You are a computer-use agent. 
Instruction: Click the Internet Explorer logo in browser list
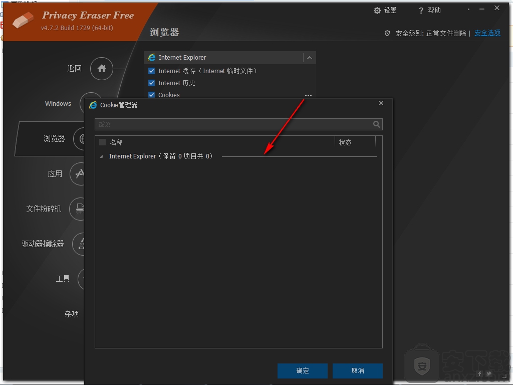(151, 58)
